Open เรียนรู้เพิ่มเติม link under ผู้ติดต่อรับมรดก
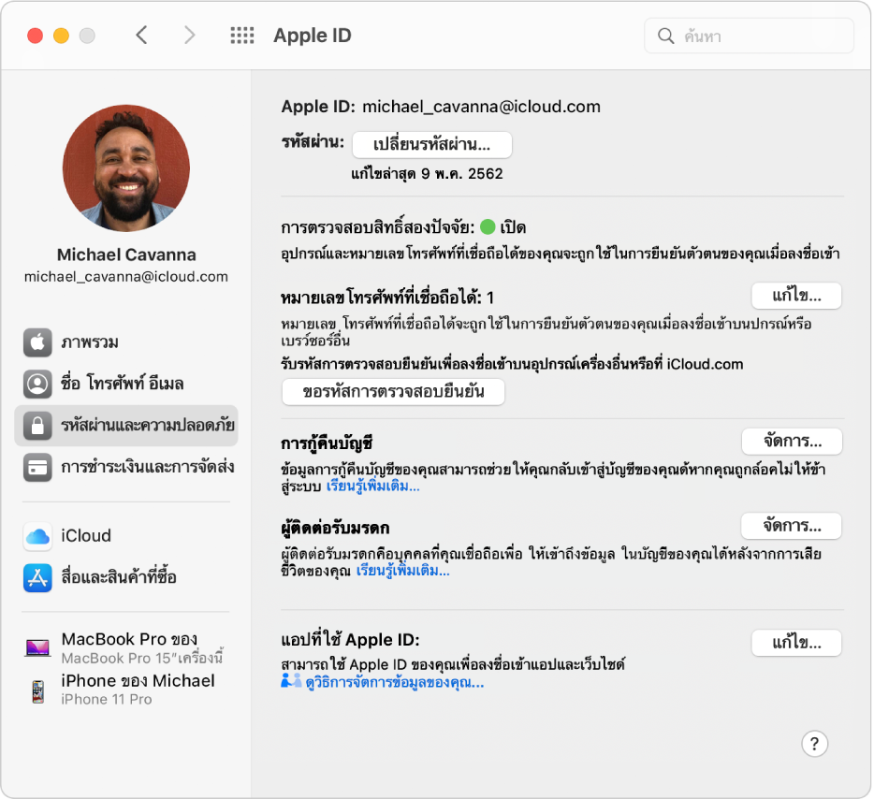This screenshot has height=799, width=874. [403, 571]
